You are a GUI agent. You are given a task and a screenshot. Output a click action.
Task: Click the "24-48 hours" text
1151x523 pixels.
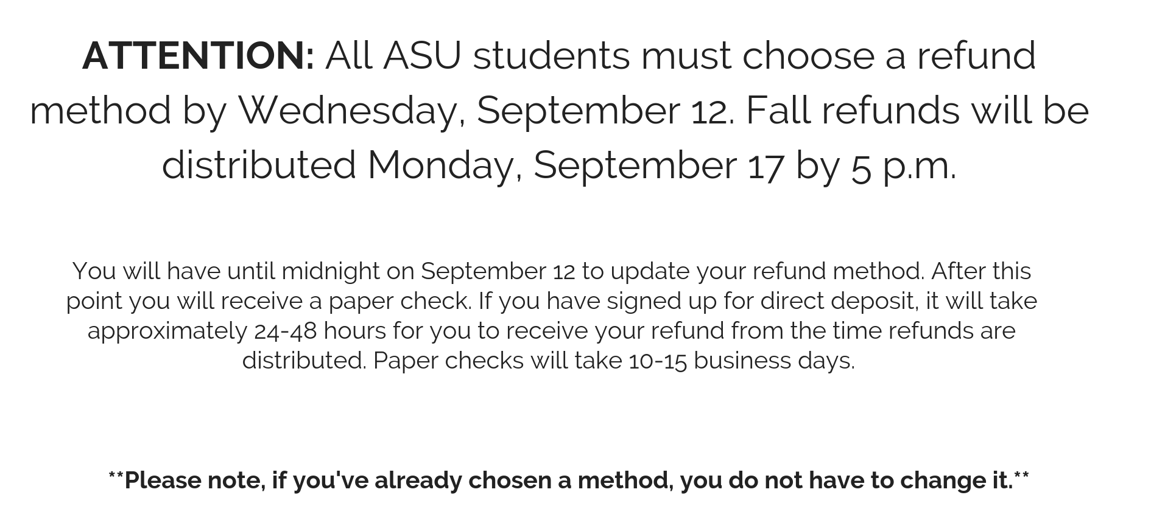coord(320,331)
